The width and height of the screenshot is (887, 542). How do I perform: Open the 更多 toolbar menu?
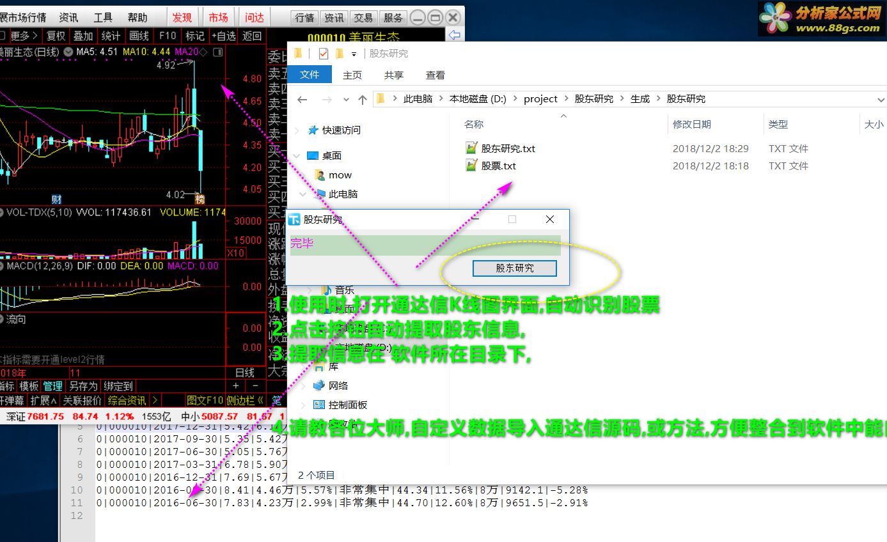click(x=24, y=36)
